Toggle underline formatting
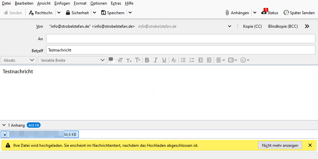The height and width of the screenshot is (159, 318). pyautogui.click(x=164, y=60)
